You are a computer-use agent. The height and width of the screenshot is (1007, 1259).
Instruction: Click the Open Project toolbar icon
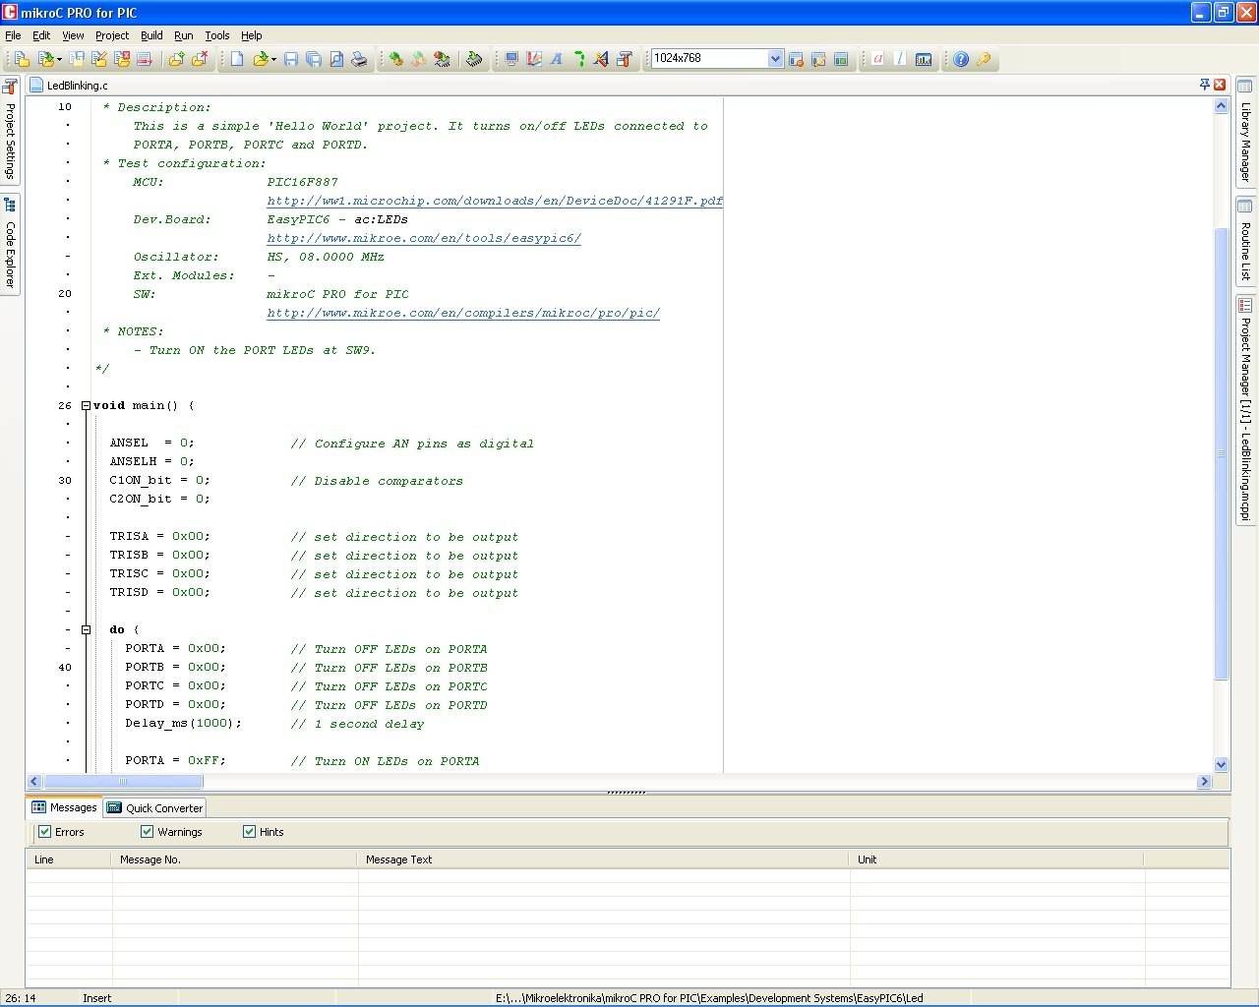[45, 59]
